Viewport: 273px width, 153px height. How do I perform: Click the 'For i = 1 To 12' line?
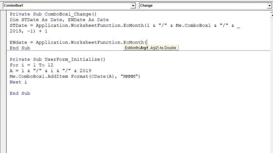click(x=31, y=65)
